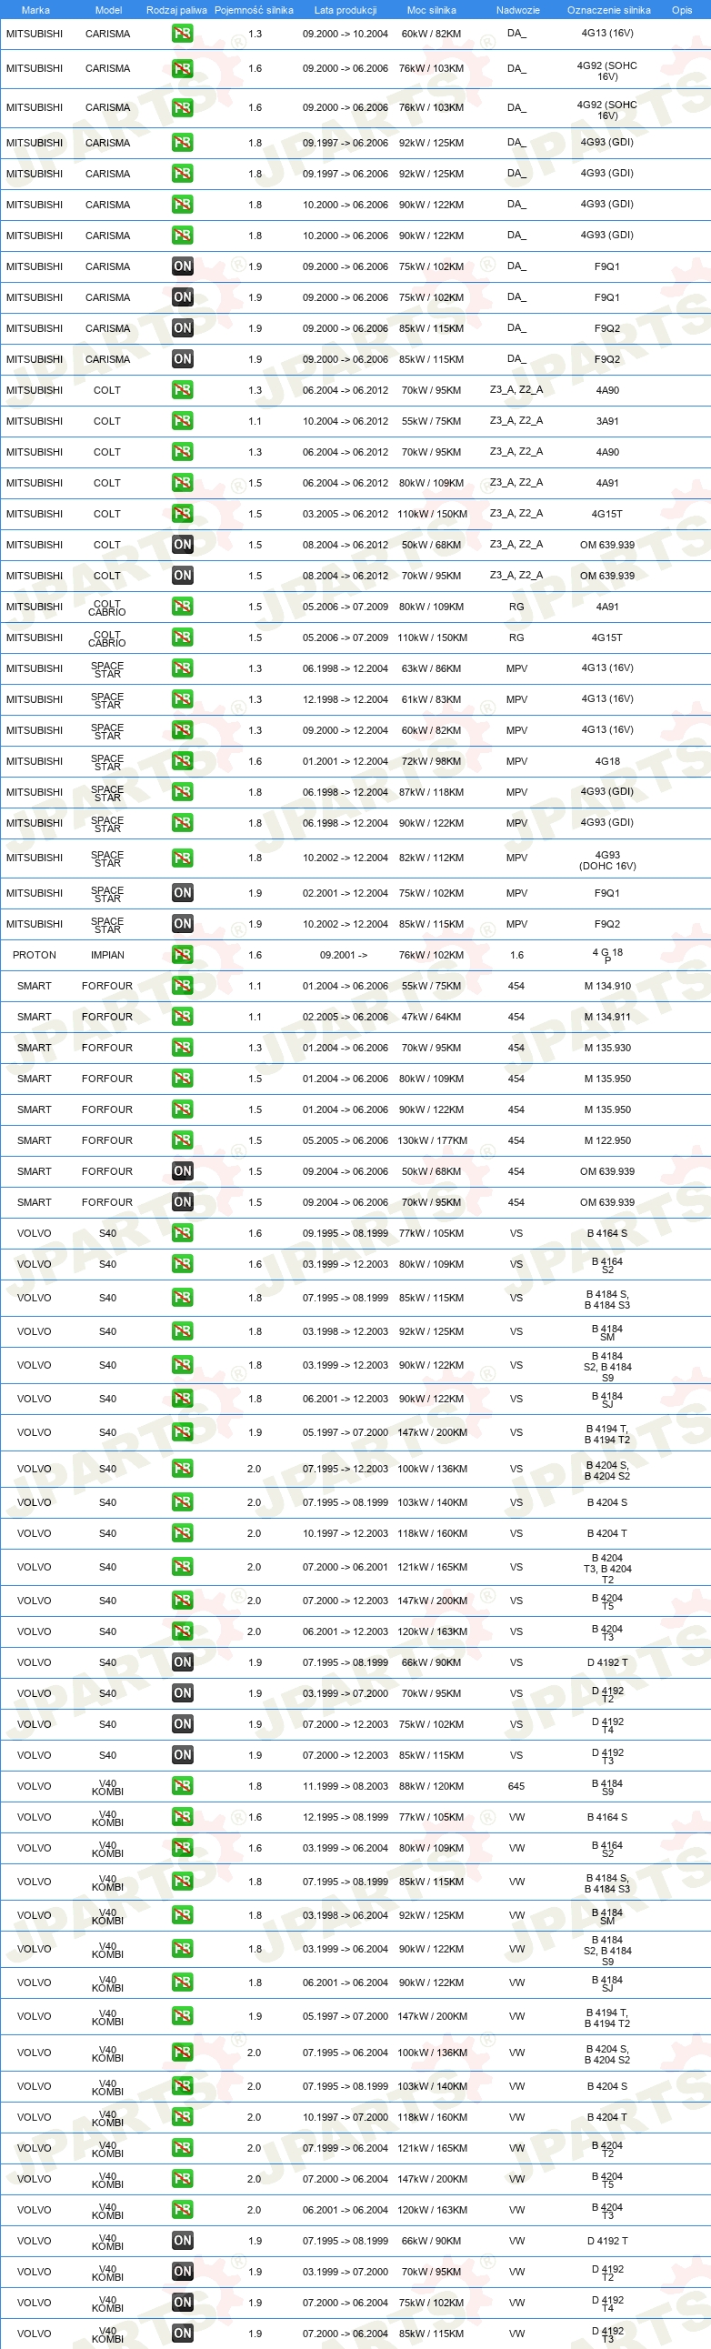Click the ON icon for Volvo S40 66kW / 90KM
Screen dimensions: 711x2349
pos(183,1662)
